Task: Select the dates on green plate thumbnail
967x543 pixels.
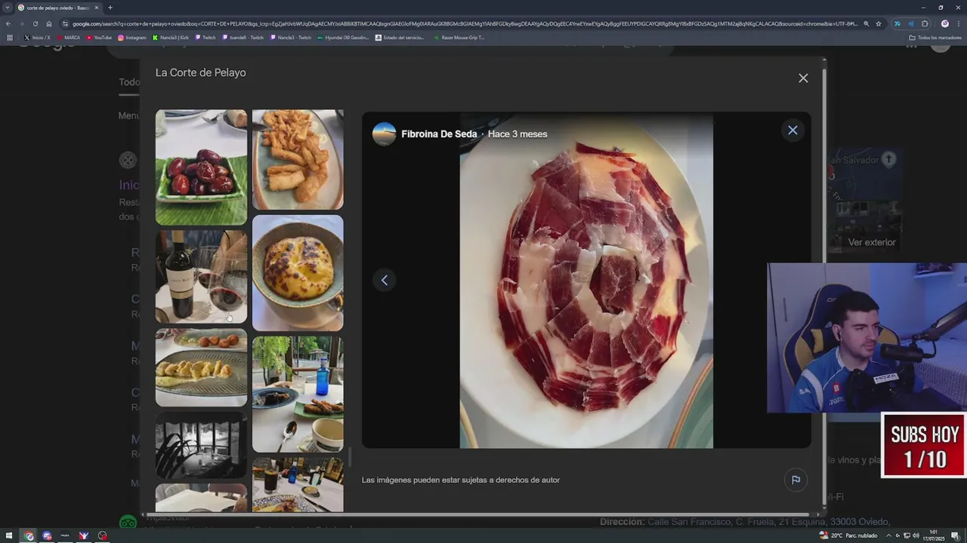Action: coord(201,167)
